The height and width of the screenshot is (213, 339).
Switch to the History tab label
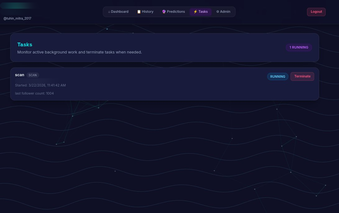tap(148, 12)
